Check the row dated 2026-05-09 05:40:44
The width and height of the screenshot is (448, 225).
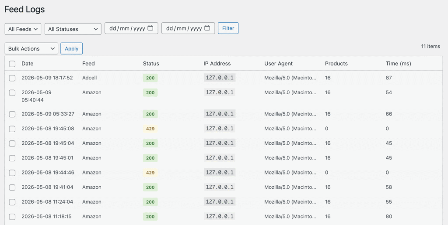12,93
